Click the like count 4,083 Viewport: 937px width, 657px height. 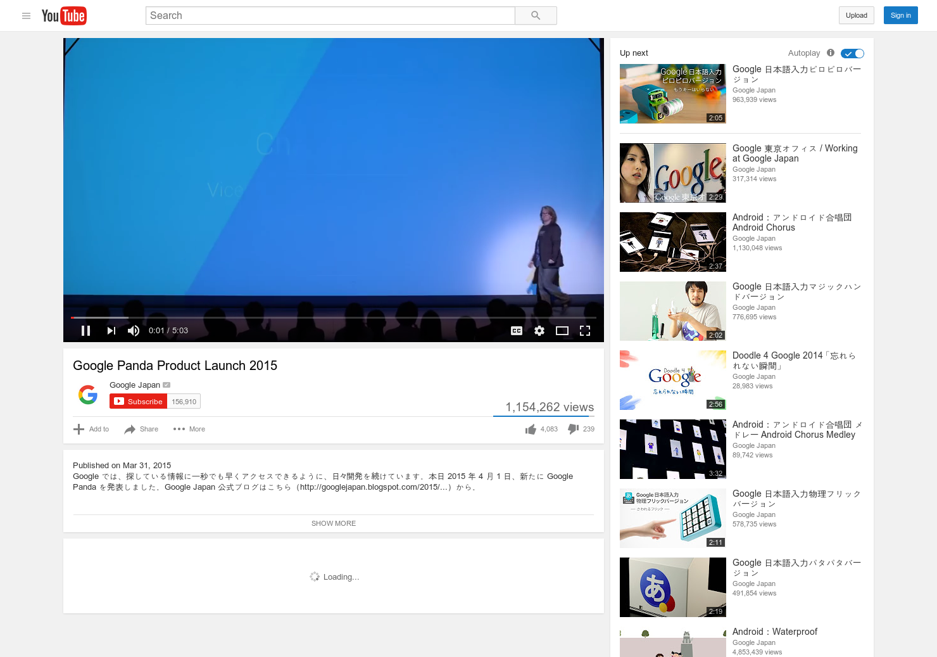[x=549, y=430]
